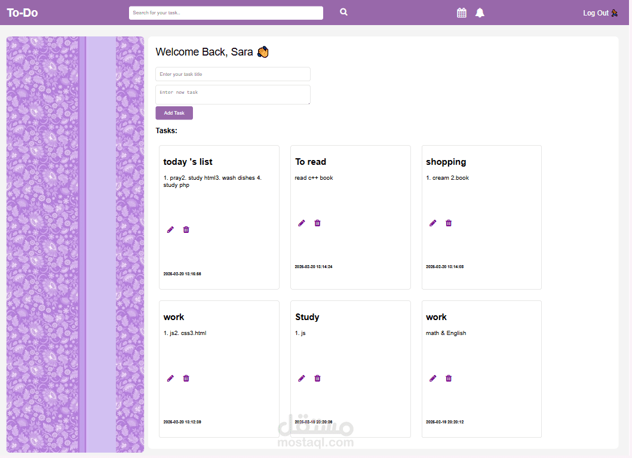This screenshot has height=458, width=632.
Task: Delete the "Study" task
Action: point(317,378)
